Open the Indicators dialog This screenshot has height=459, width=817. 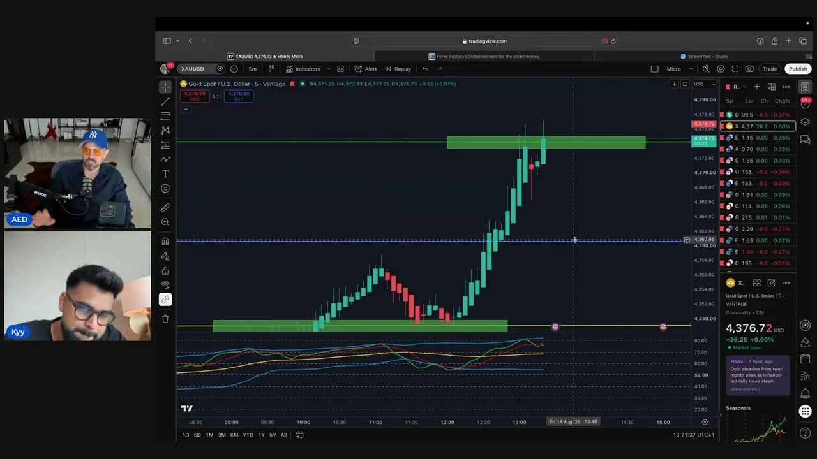click(303, 69)
